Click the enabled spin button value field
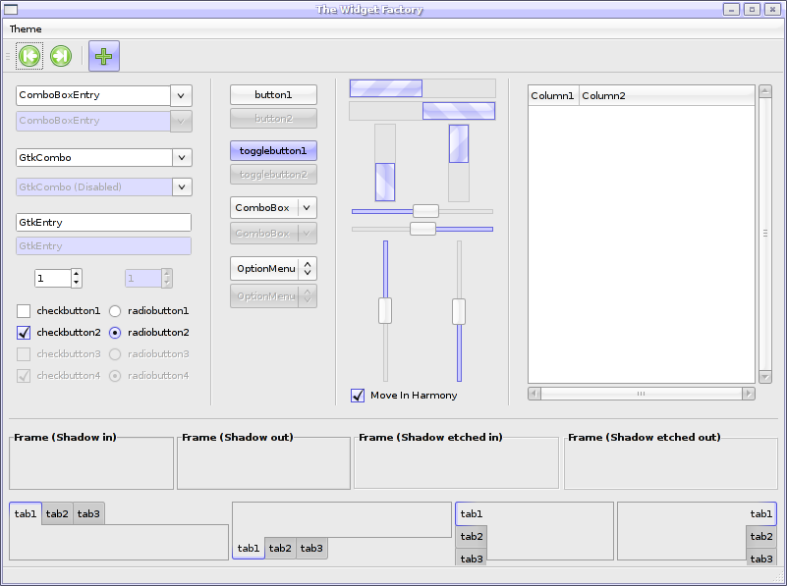This screenshot has height=586, width=787. (53, 278)
